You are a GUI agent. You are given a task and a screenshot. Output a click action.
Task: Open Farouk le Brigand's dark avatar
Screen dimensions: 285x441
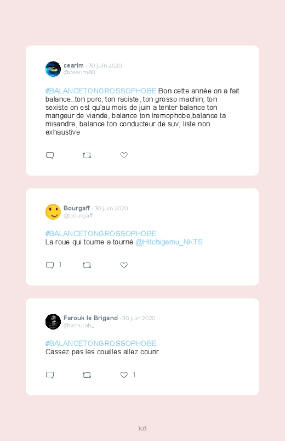point(53,321)
